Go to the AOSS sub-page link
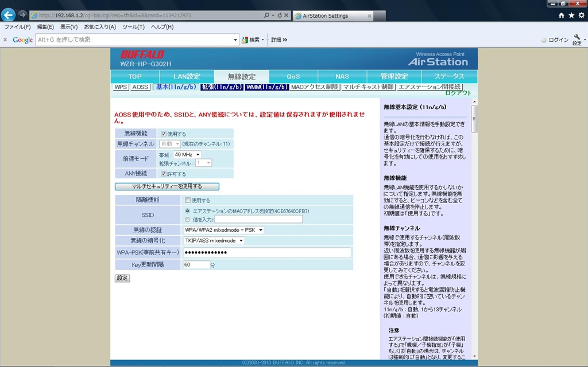Screen dimensions: 588x367 (x=140, y=87)
